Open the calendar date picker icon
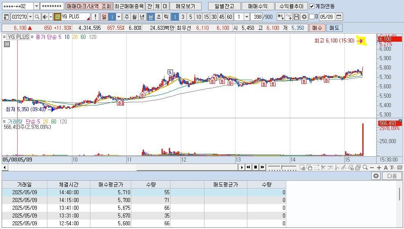The width and height of the screenshot is (404, 229). point(339,17)
